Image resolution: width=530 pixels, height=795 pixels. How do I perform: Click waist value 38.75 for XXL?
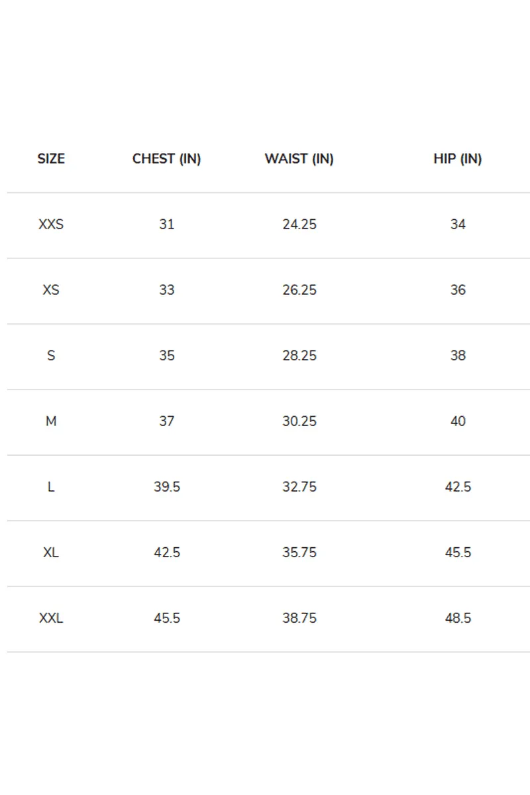(x=299, y=618)
